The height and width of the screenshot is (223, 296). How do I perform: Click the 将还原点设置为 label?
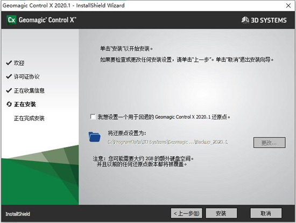(x=127, y=133)
